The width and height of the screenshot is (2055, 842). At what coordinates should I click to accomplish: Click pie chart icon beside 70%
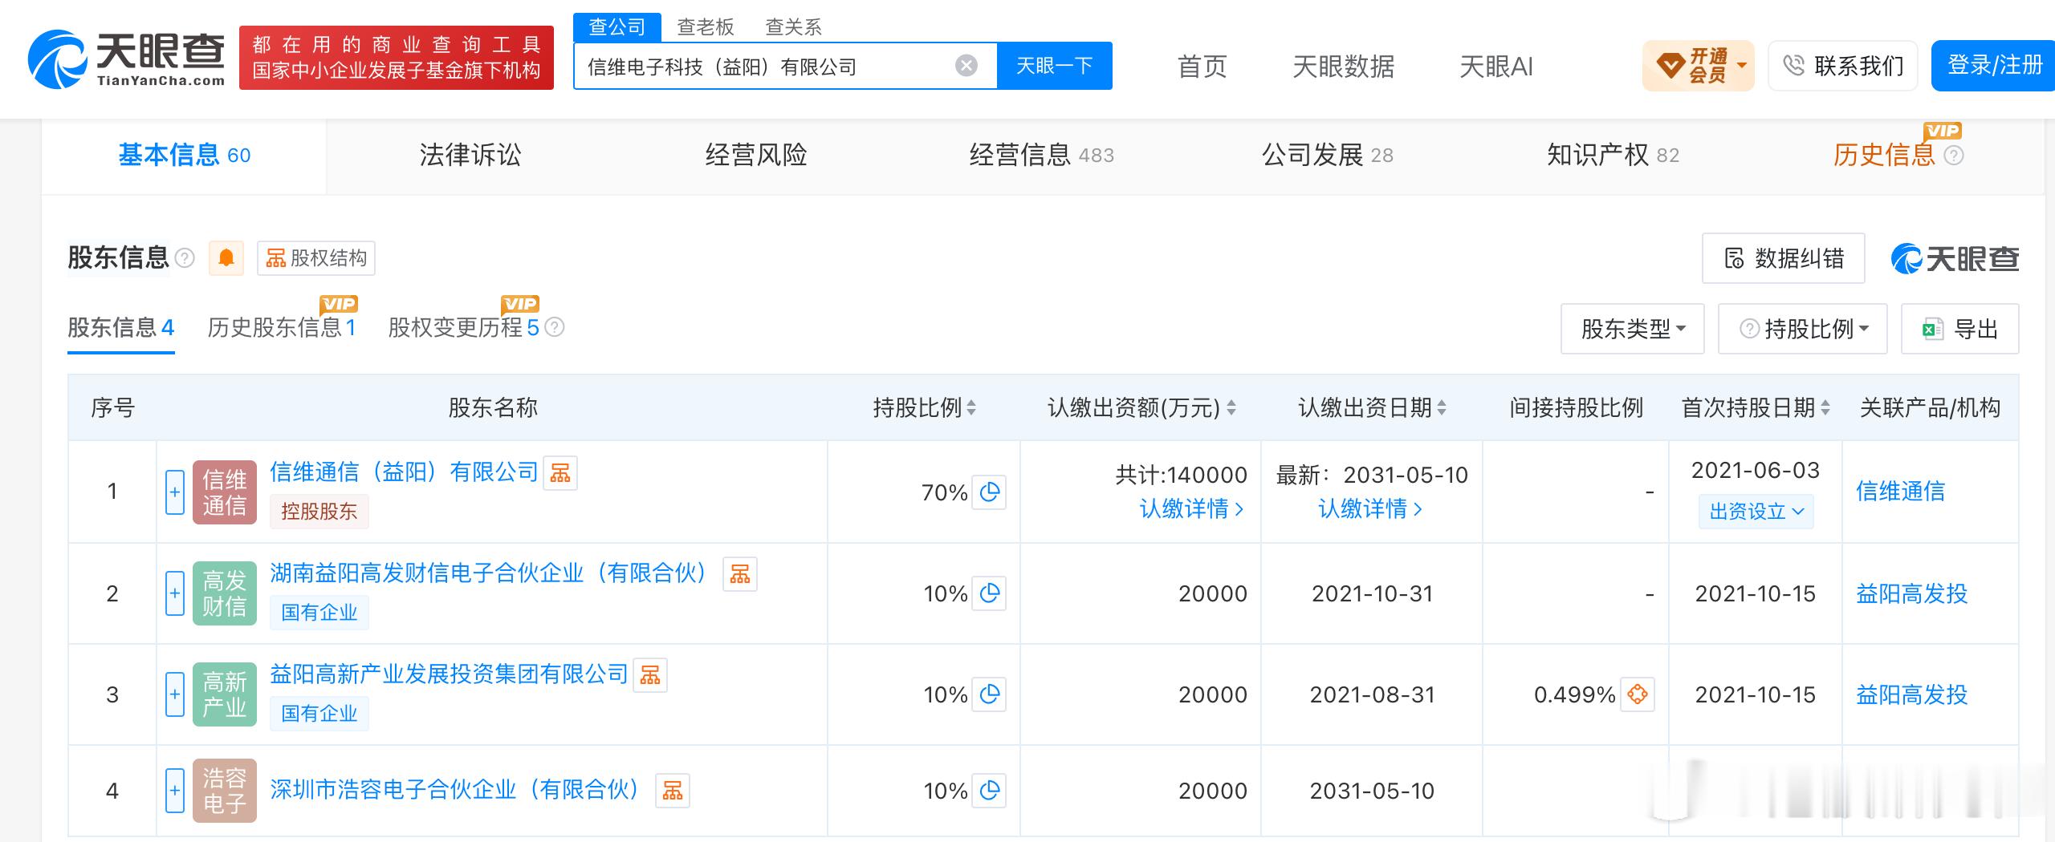point(989,492)
